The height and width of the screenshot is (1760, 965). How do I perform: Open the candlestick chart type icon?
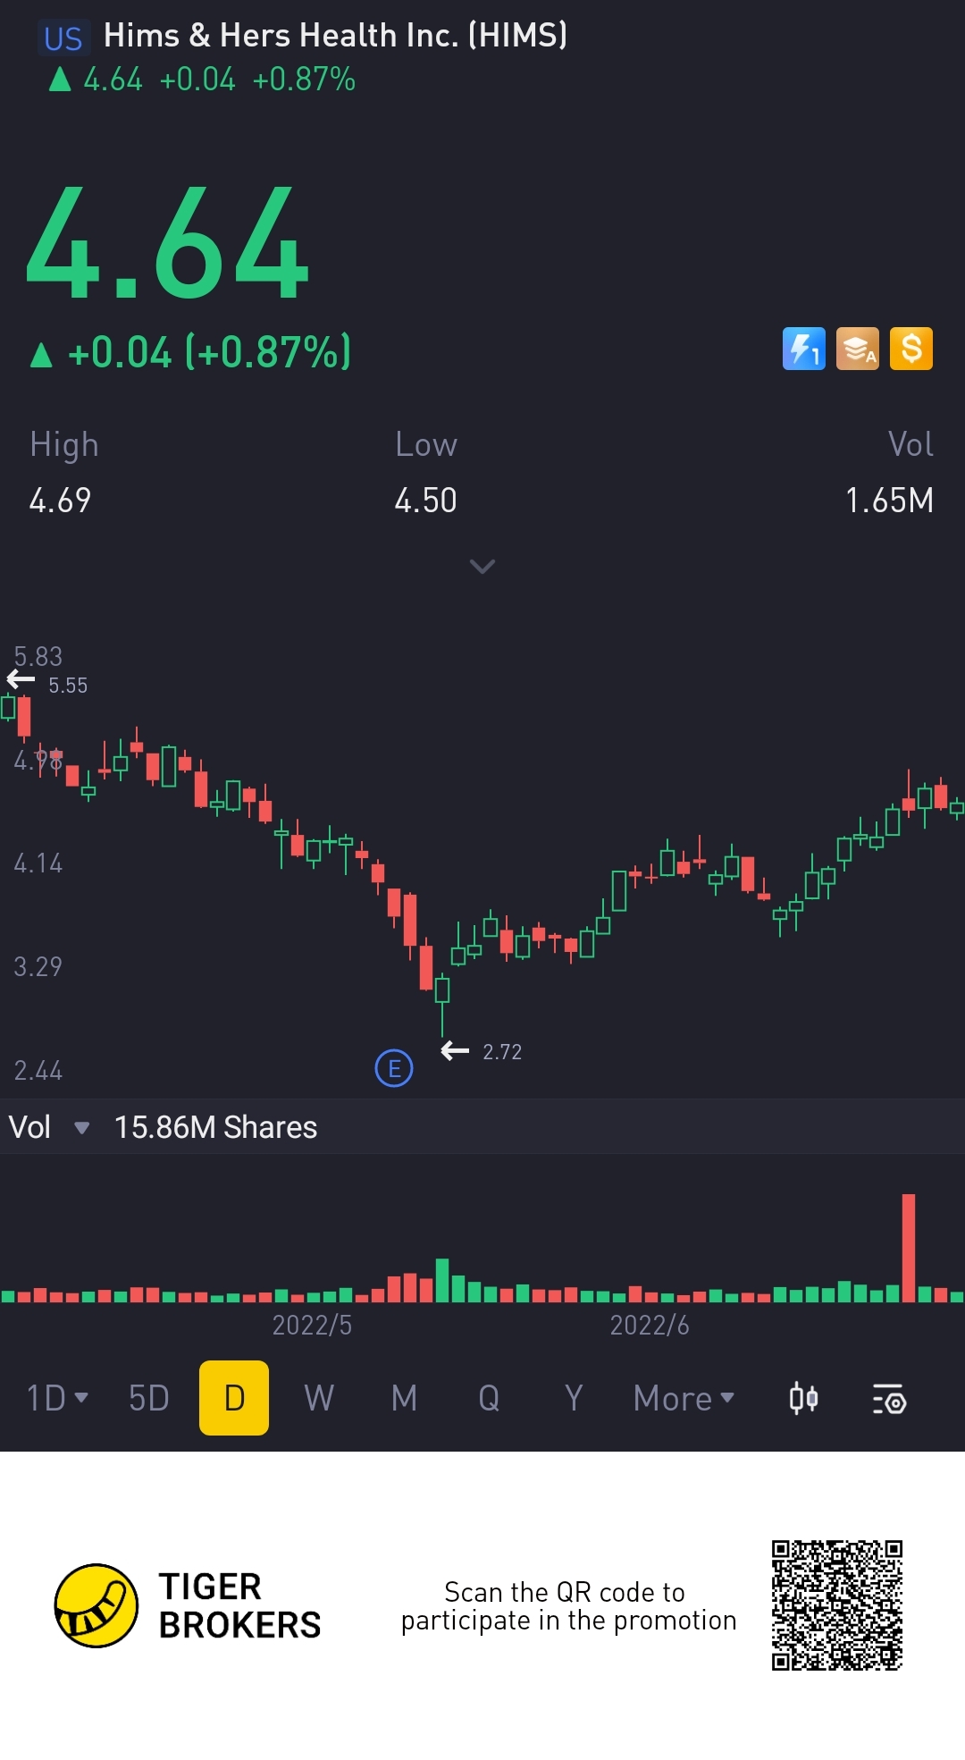point(803,1399)
